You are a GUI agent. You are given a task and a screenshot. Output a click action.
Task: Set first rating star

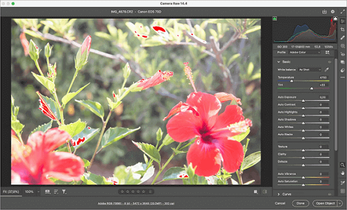[x=123, y=192]
